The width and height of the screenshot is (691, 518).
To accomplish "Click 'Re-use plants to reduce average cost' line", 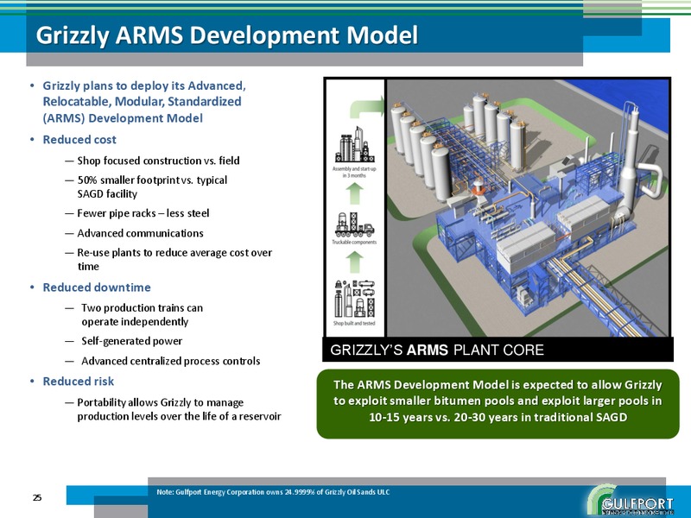I will 174,260.
